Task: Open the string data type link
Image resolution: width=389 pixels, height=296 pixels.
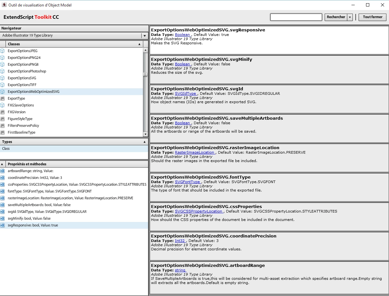Action: [180, 270]
